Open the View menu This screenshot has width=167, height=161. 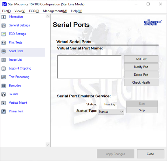coord(20,11)
